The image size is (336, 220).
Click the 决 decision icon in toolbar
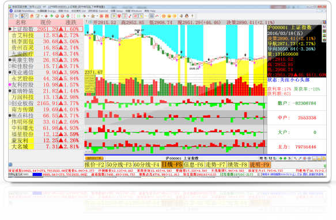click(x=135, y=16)
